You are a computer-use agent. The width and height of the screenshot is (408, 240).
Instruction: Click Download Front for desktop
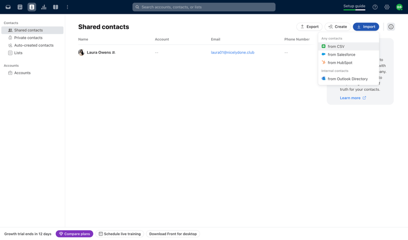173,234
